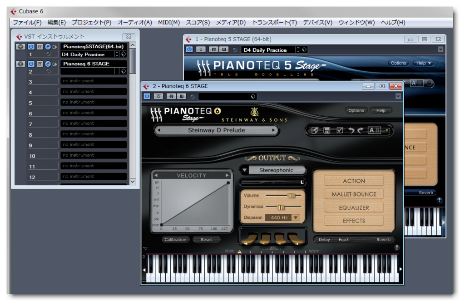Bypass the slot 1 Pianoteq5STAGE instrument
Screen dimensions: 465x306
tap(40, 47)
